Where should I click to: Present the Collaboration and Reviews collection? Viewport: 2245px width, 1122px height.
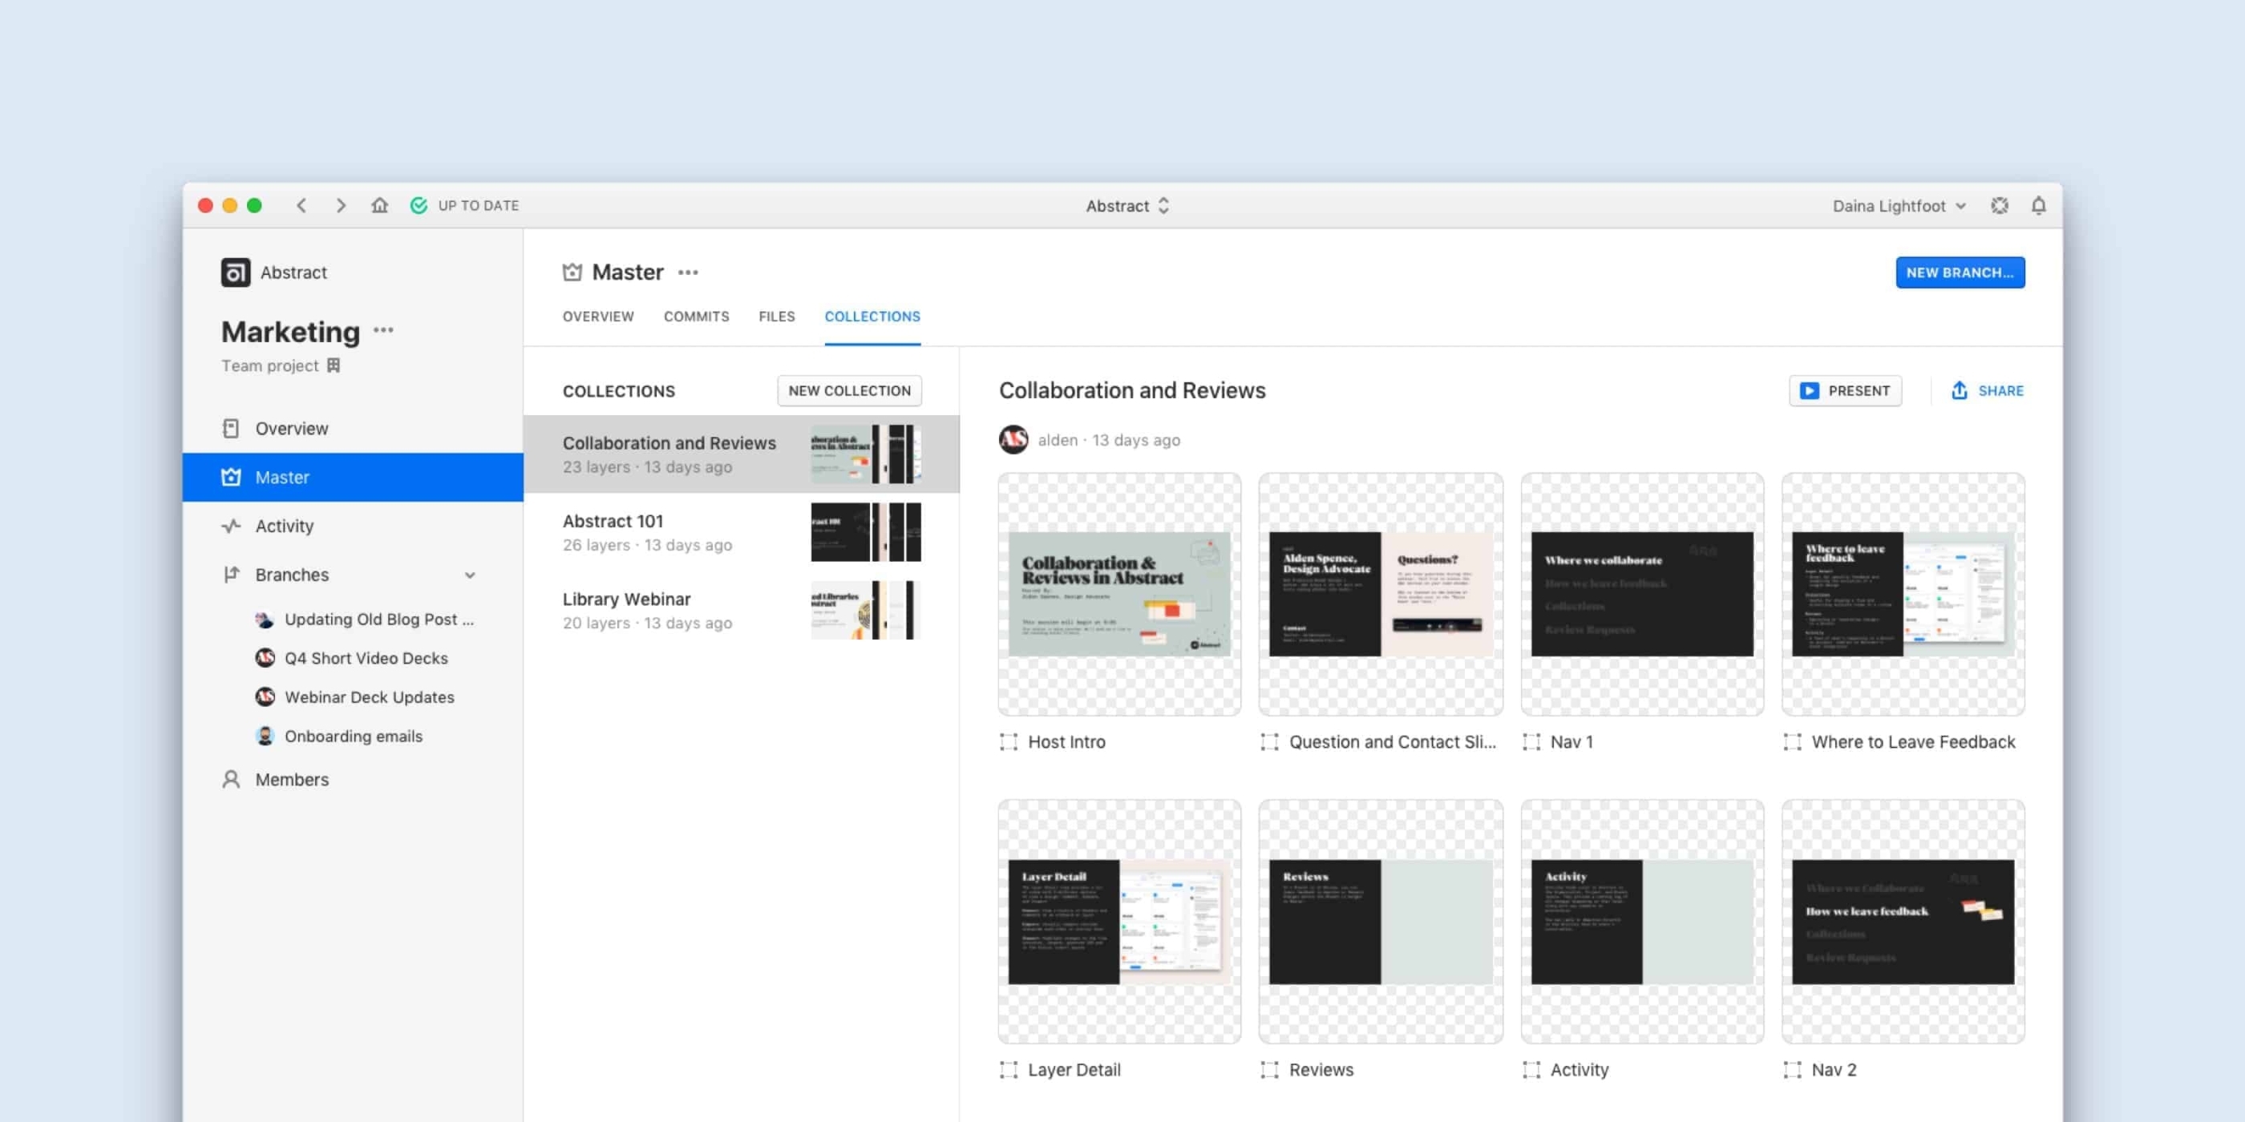[1845, 390]
